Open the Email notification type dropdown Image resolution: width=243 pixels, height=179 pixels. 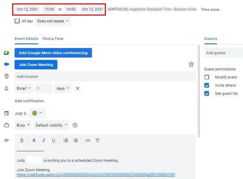coord(24,88)
